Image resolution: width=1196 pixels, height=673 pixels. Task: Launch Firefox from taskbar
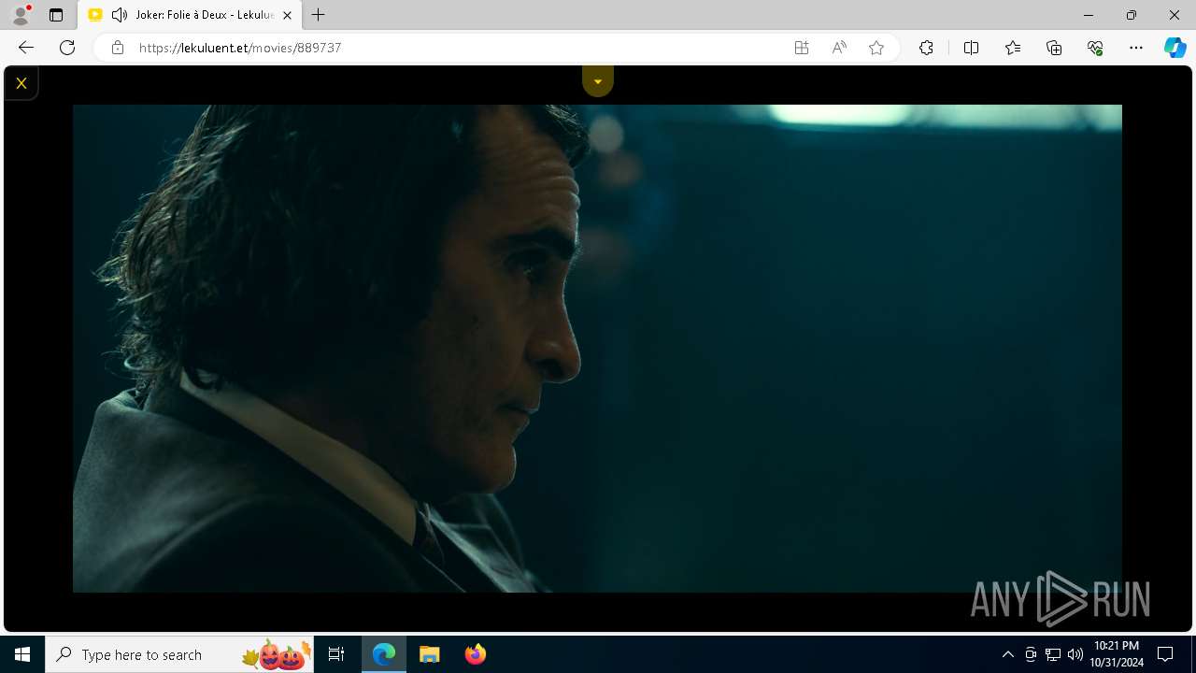tap(475, 654)
